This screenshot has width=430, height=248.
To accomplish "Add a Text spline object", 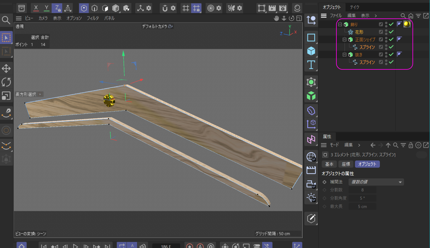I will click(311, 65).
